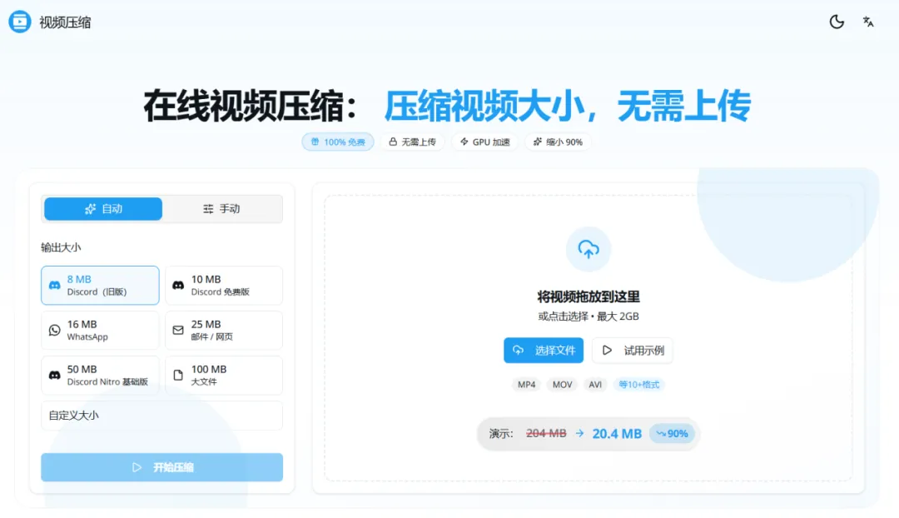Screen dimensions: 899x518
Task: Open the language translation menu
Action: click(868, 22)
